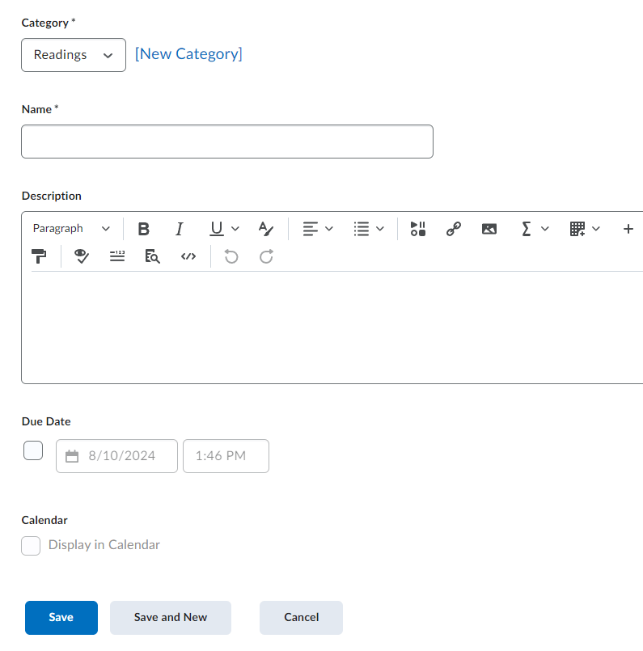
Task: Run the accessibility checker in the editor
Action: pos(82,256)
